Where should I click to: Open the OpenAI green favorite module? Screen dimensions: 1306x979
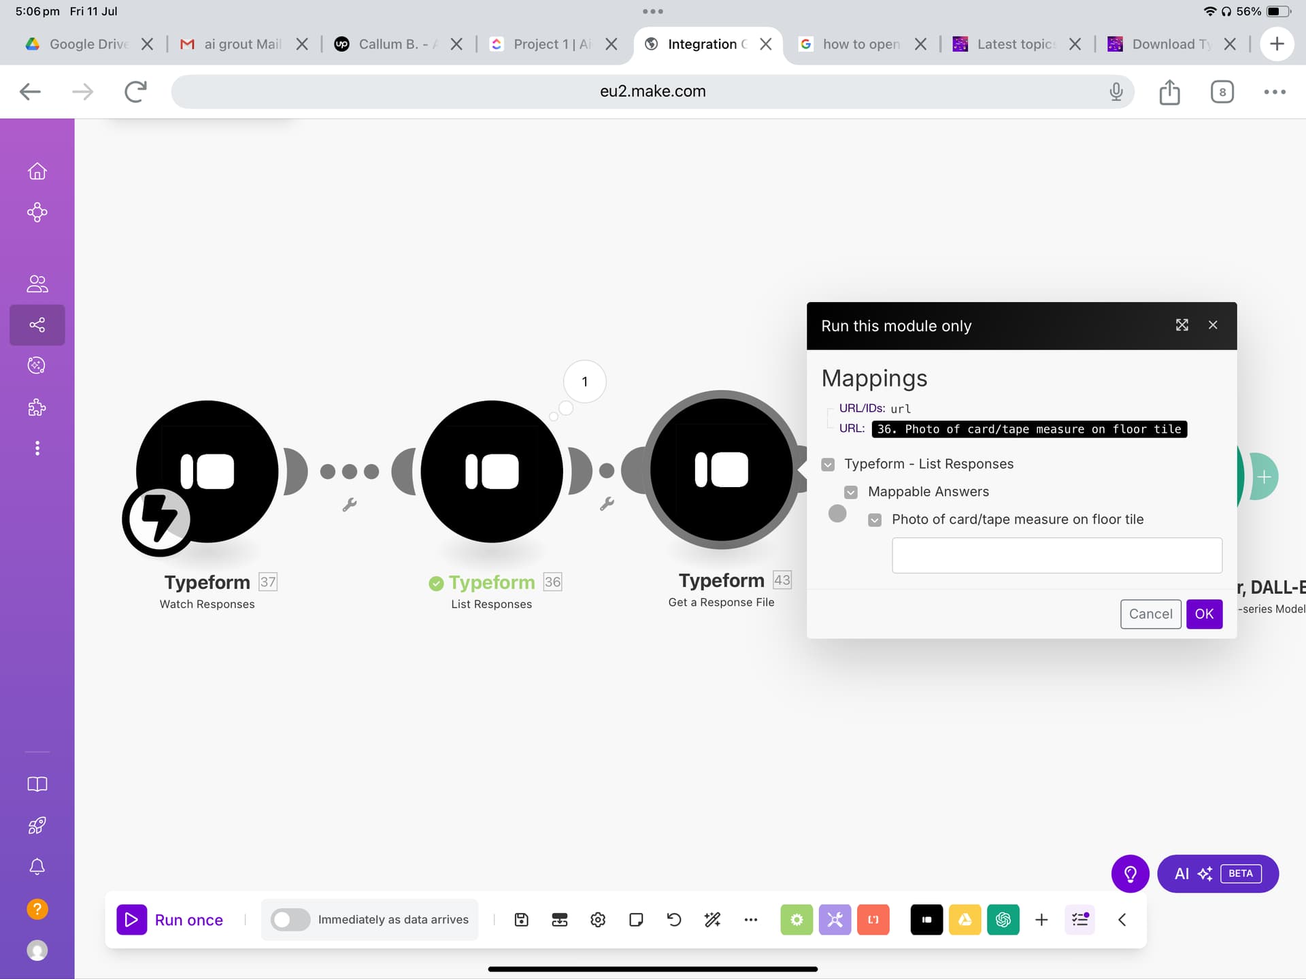click(1003, 920)
